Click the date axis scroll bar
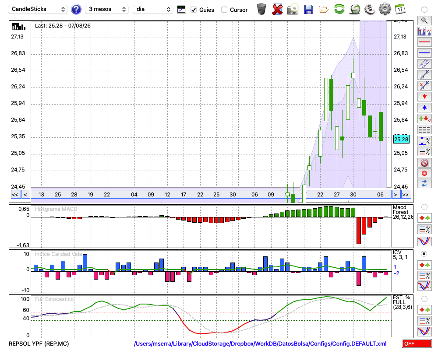Viewport: 438px width, 350px height. click(211, 195)
